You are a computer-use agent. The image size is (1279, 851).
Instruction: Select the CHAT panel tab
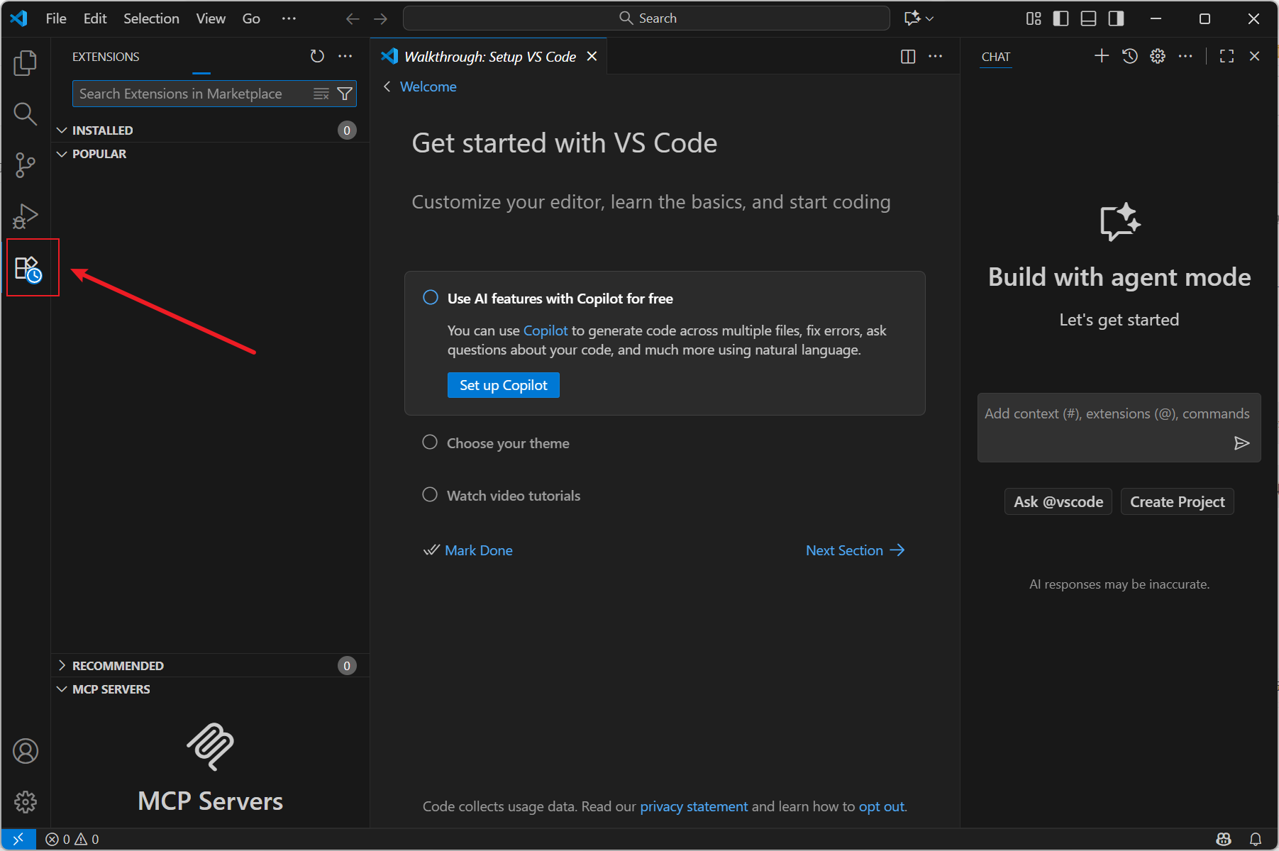coord(996,57)
